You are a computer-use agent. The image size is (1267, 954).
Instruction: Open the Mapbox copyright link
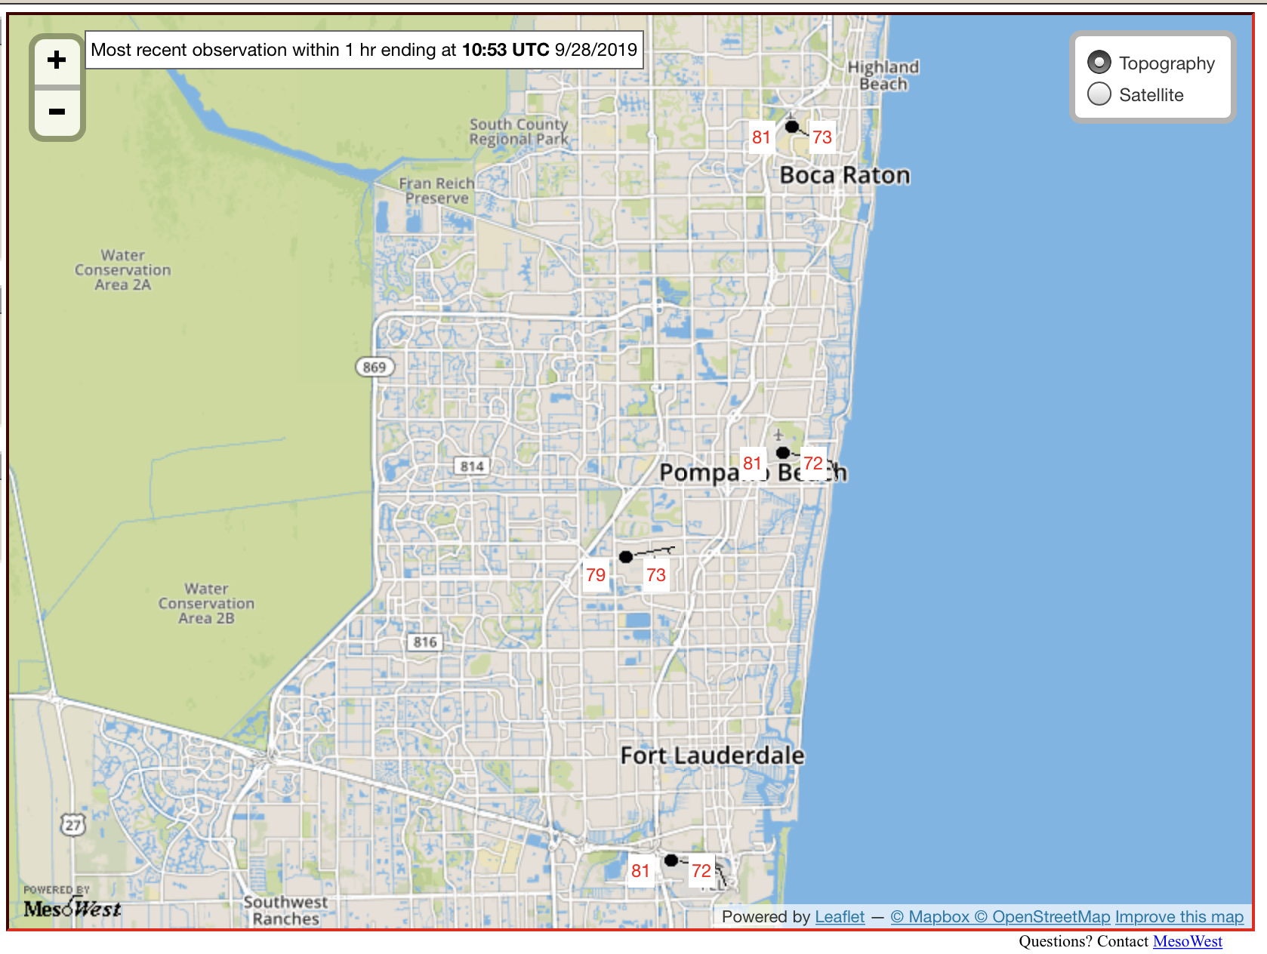point(929,917)
